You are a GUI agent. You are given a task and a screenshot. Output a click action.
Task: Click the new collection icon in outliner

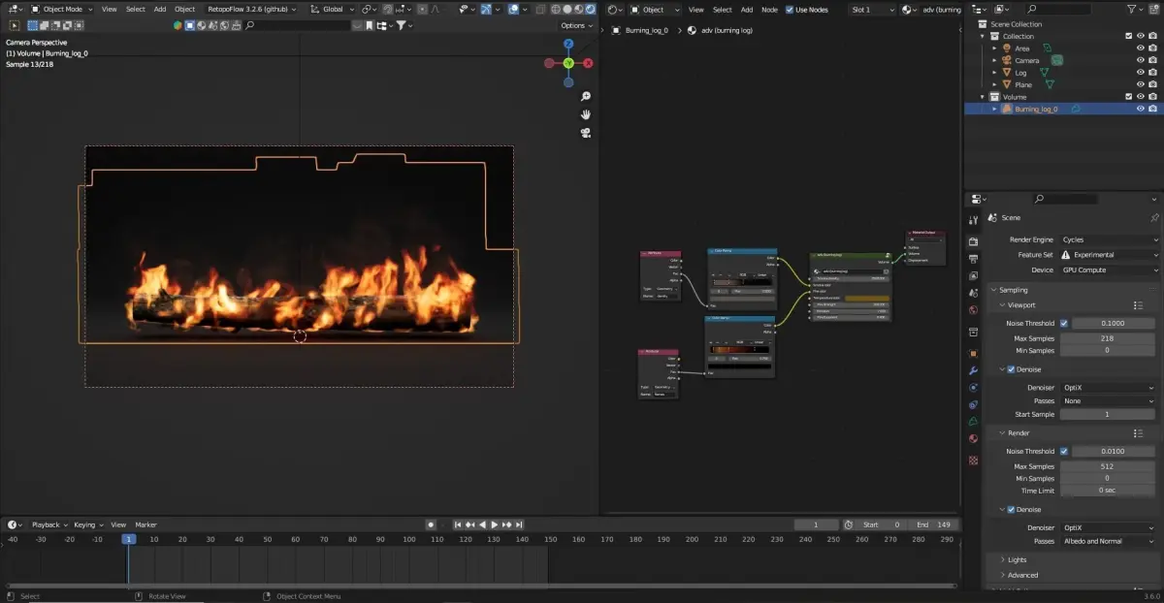1152,10
